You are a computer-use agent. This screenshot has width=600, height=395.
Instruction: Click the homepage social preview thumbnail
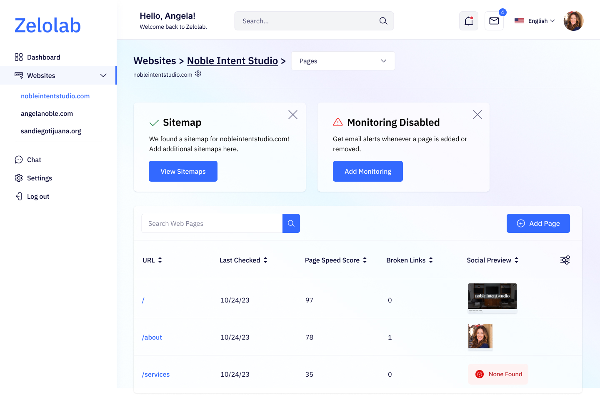(x=492, y=297)
